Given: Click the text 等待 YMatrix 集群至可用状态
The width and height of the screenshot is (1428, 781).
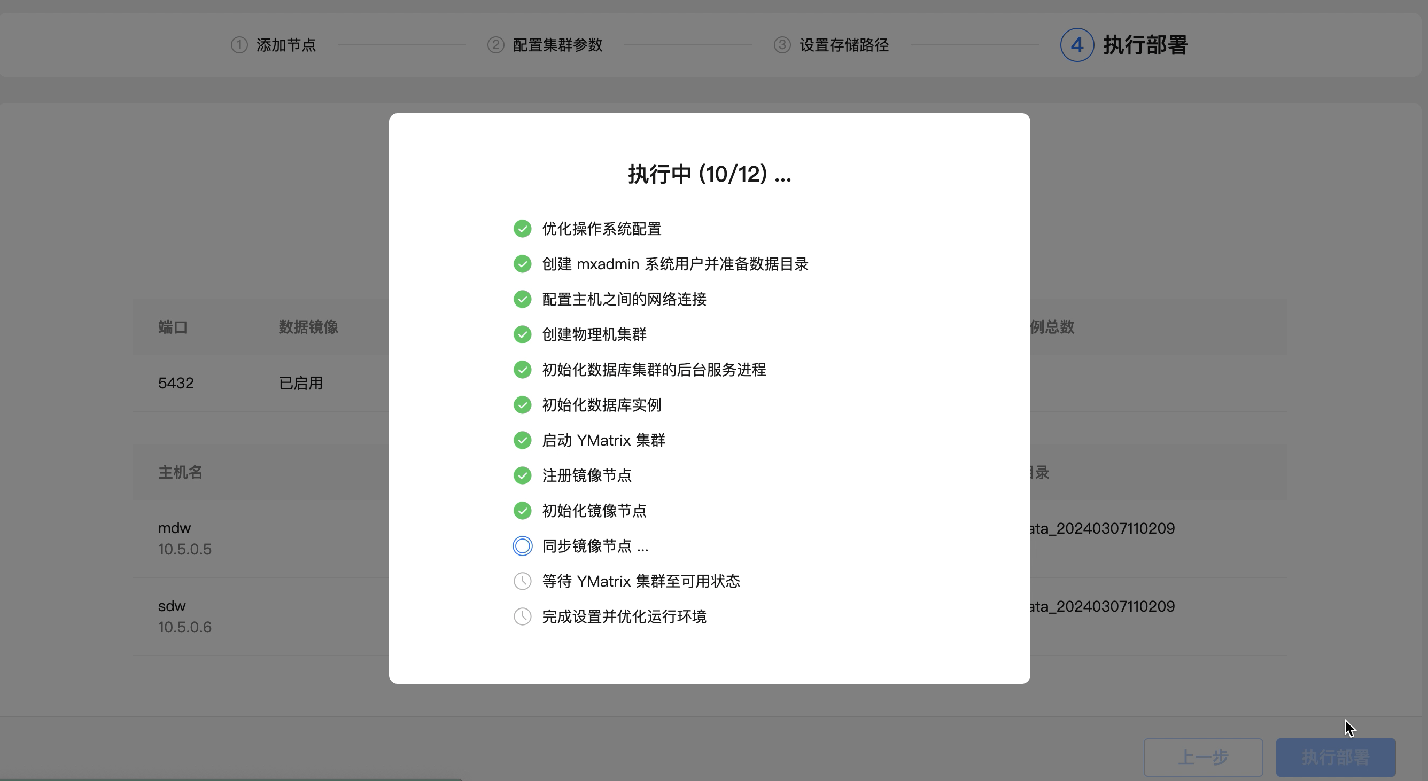Looking at the screenshot, I should click(641, 581).
